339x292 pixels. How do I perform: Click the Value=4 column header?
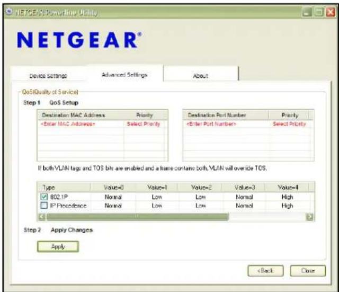[288, 187]
